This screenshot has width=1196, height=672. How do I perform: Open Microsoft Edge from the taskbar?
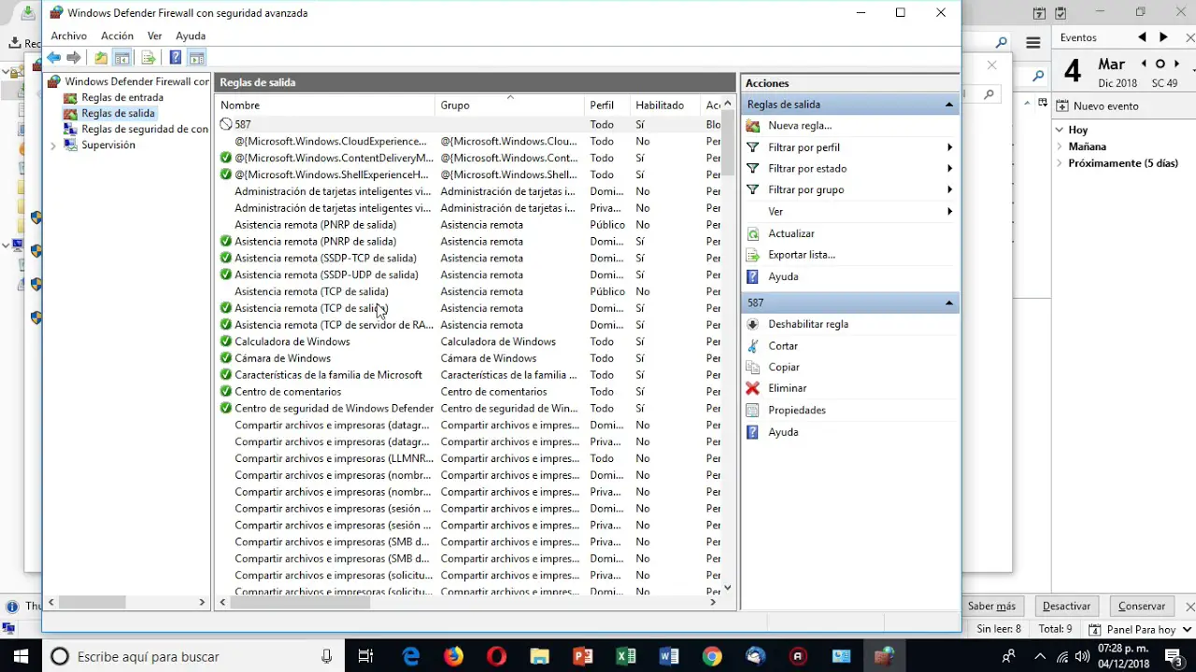411,656
